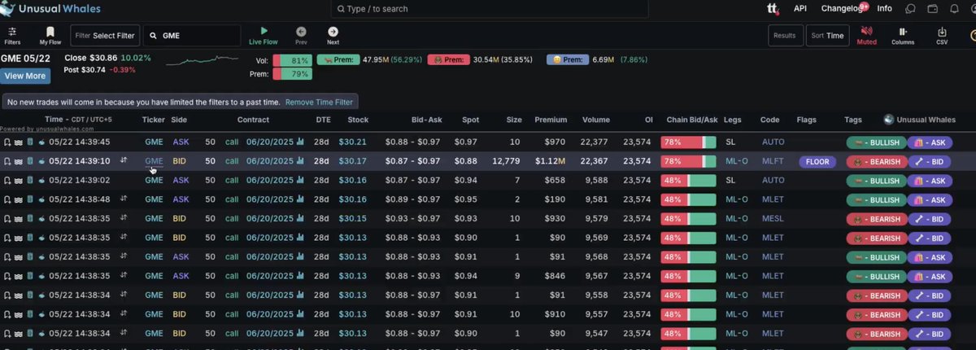Click waves flow icon on 14:39:02 row
Viewport: 976px width, 350px height.
click(x=18, y=181)
